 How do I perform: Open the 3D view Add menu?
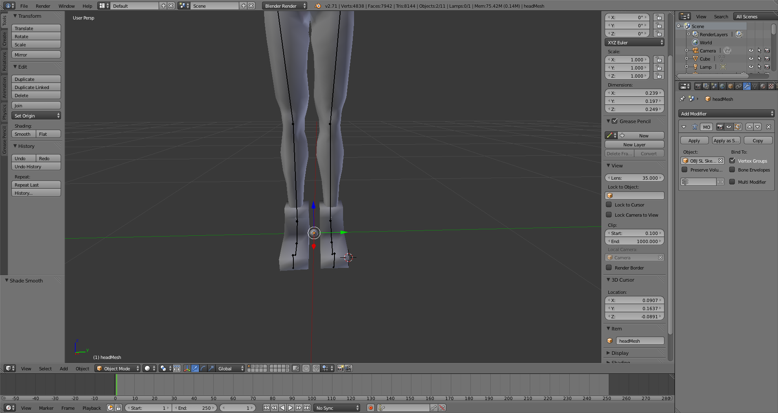63,368
